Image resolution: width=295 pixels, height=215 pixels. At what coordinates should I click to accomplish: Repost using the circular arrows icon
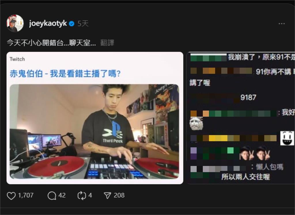82,196
